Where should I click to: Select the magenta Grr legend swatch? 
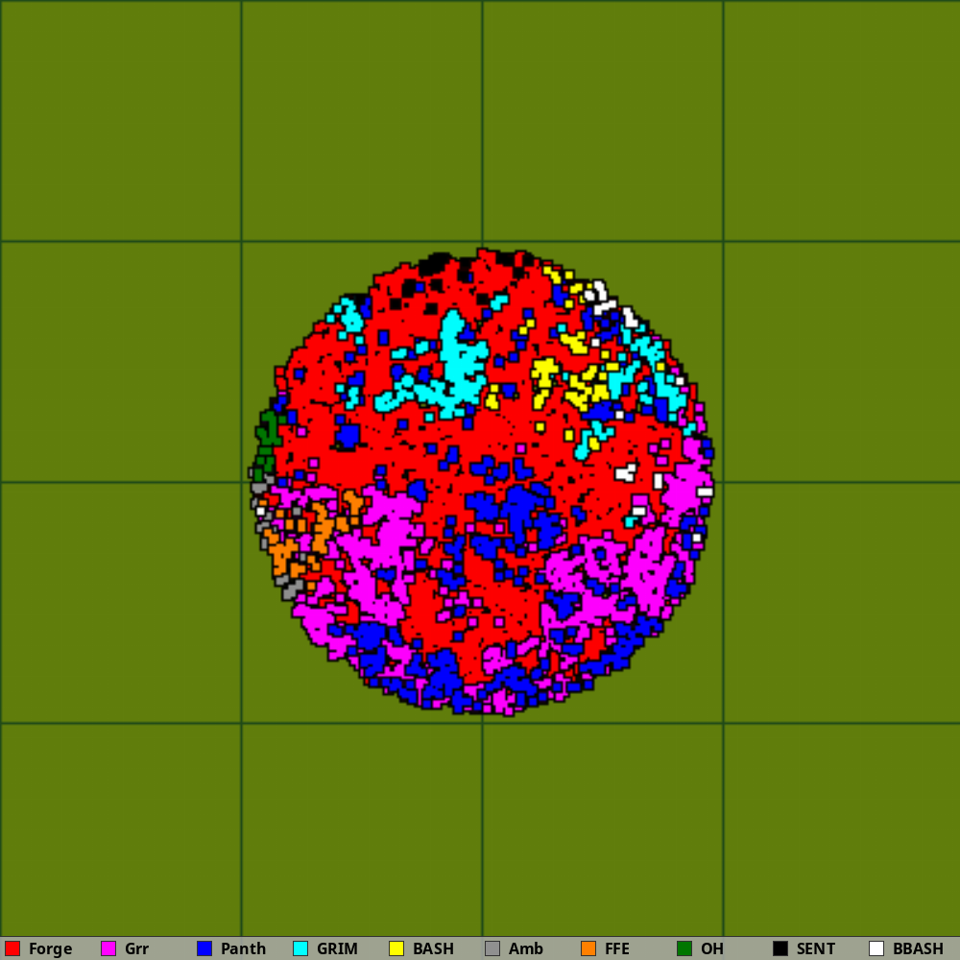(x=108, y=948)
